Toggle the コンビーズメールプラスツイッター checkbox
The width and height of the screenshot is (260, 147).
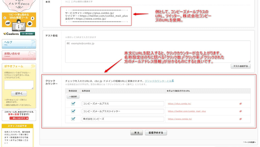point(73,111)
